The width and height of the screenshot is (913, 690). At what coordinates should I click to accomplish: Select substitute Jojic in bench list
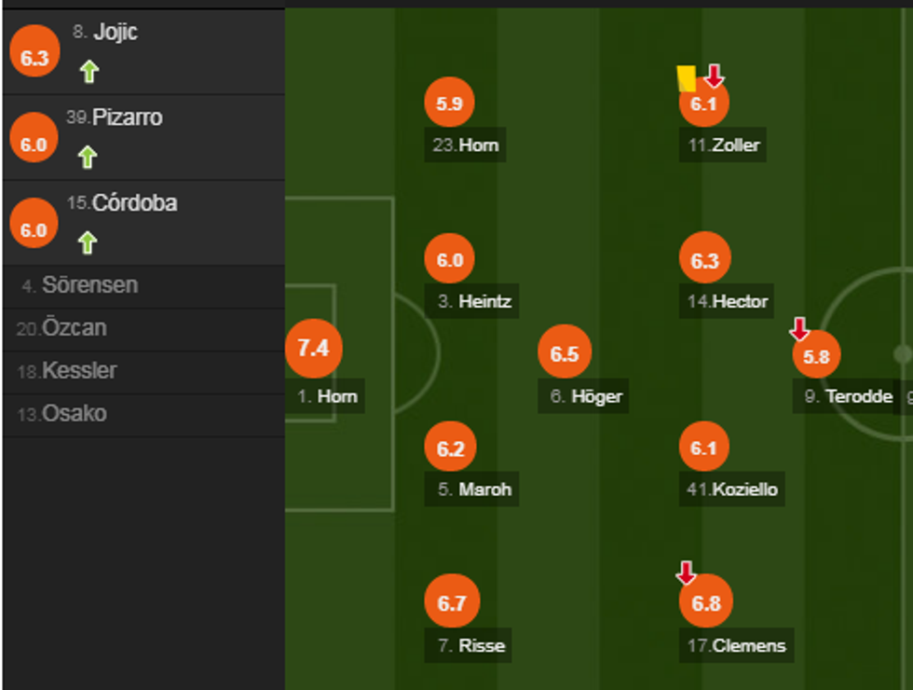point(115,33)
